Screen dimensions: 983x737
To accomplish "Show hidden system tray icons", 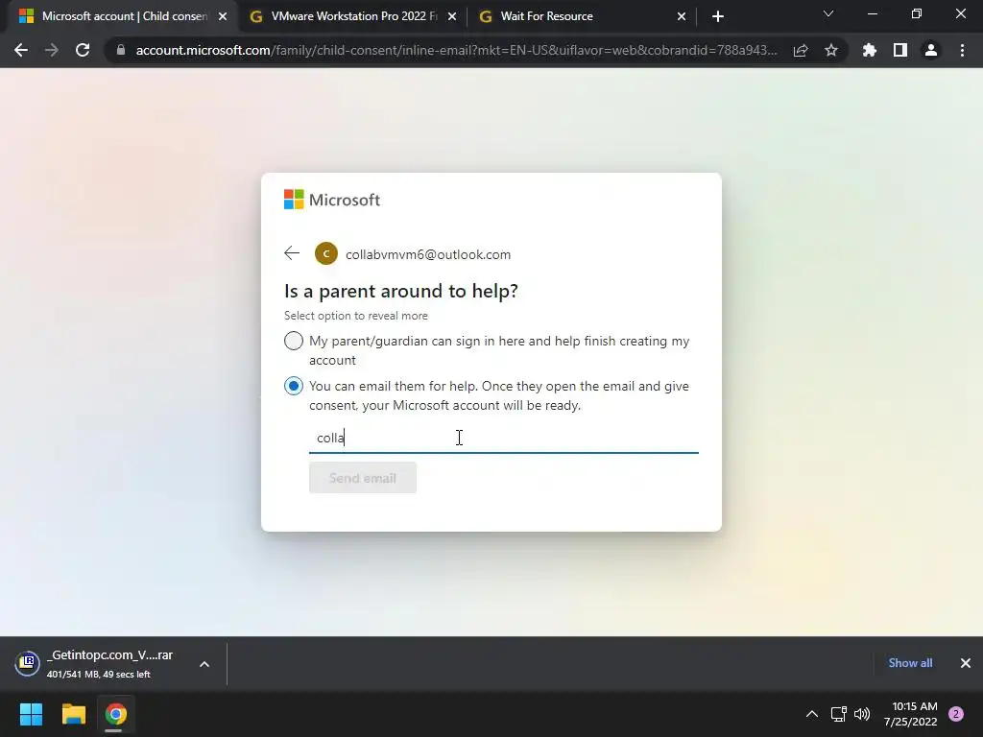I will click(x=812, y=714).
